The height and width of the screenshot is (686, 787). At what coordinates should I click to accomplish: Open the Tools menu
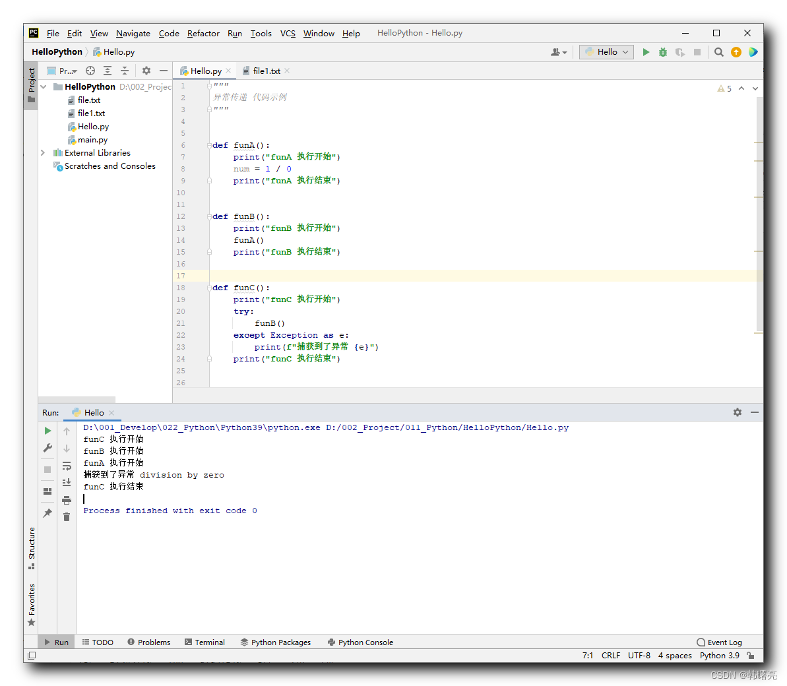[261, 33]
